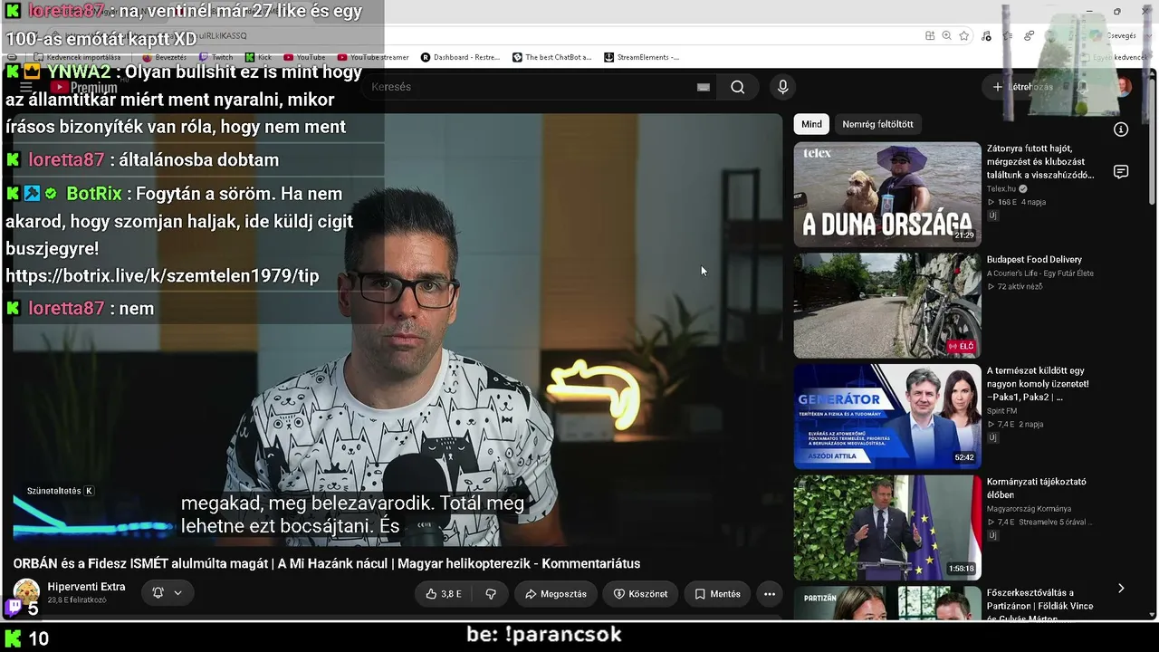Like the video with 3,8 E thumbs-up

(444, 594)
